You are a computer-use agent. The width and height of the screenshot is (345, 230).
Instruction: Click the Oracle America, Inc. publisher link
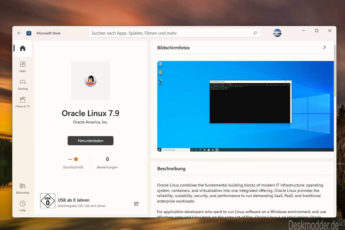pyautogui.click(x=91, y=122)
